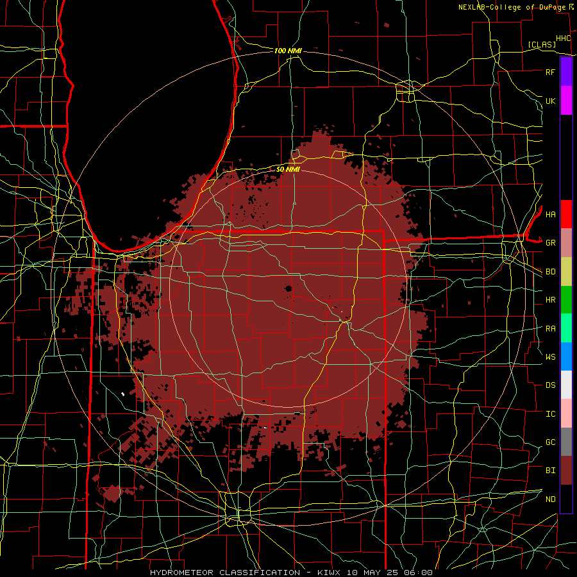Click the 'UK' legend label

click(550, 101)
